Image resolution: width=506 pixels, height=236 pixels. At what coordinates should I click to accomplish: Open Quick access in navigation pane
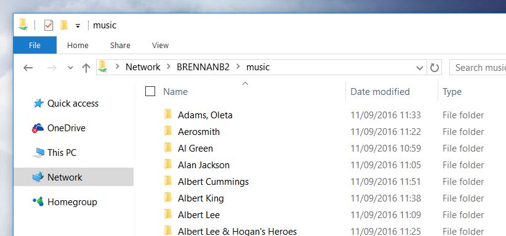pyautogui.click(x=73, y=104)
